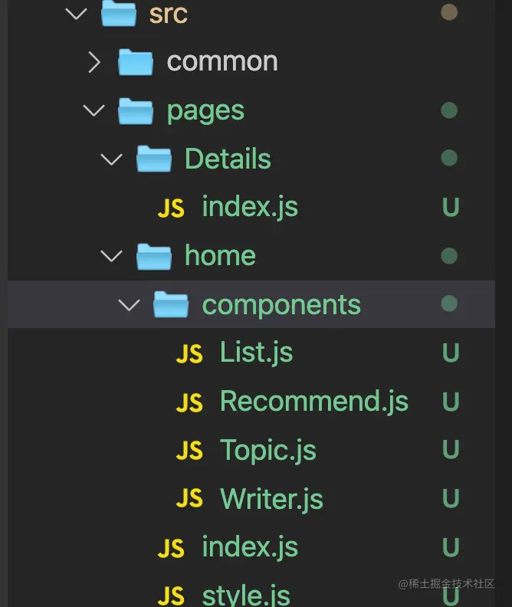Click the JS icon beside style.js

(171, 596)
